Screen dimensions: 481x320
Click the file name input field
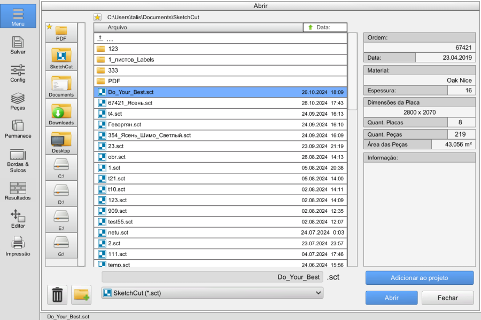tap(212, 277)
